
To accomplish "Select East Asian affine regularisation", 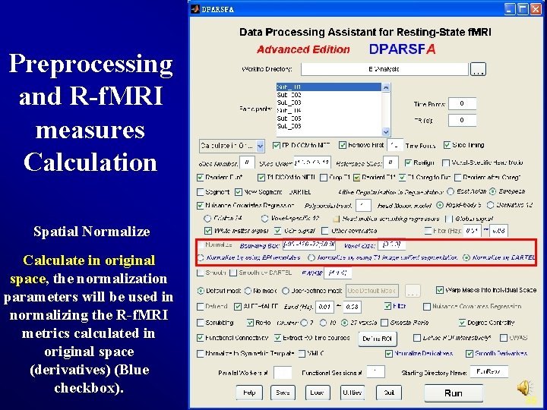I will 451,191.
